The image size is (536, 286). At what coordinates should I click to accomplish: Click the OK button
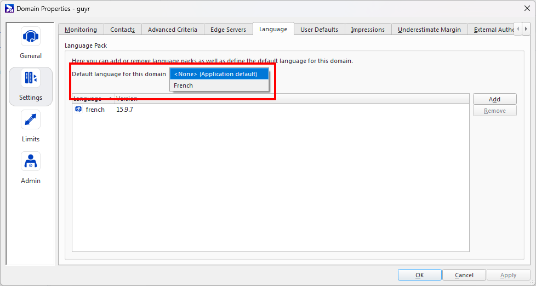coord(419,275)
